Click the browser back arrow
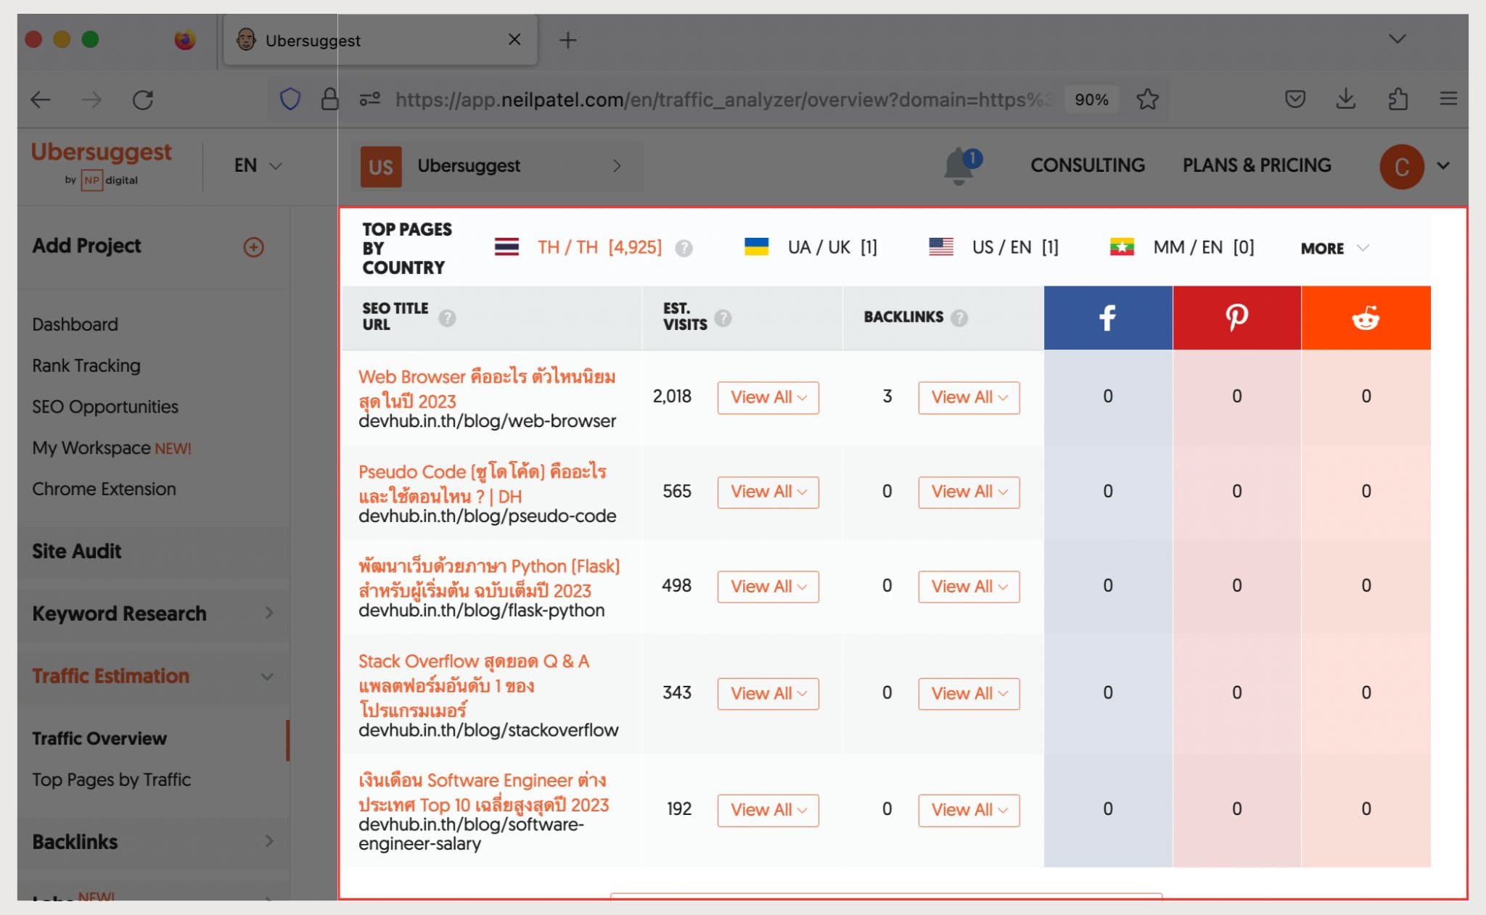1486x915 pixels. [41, 99]
